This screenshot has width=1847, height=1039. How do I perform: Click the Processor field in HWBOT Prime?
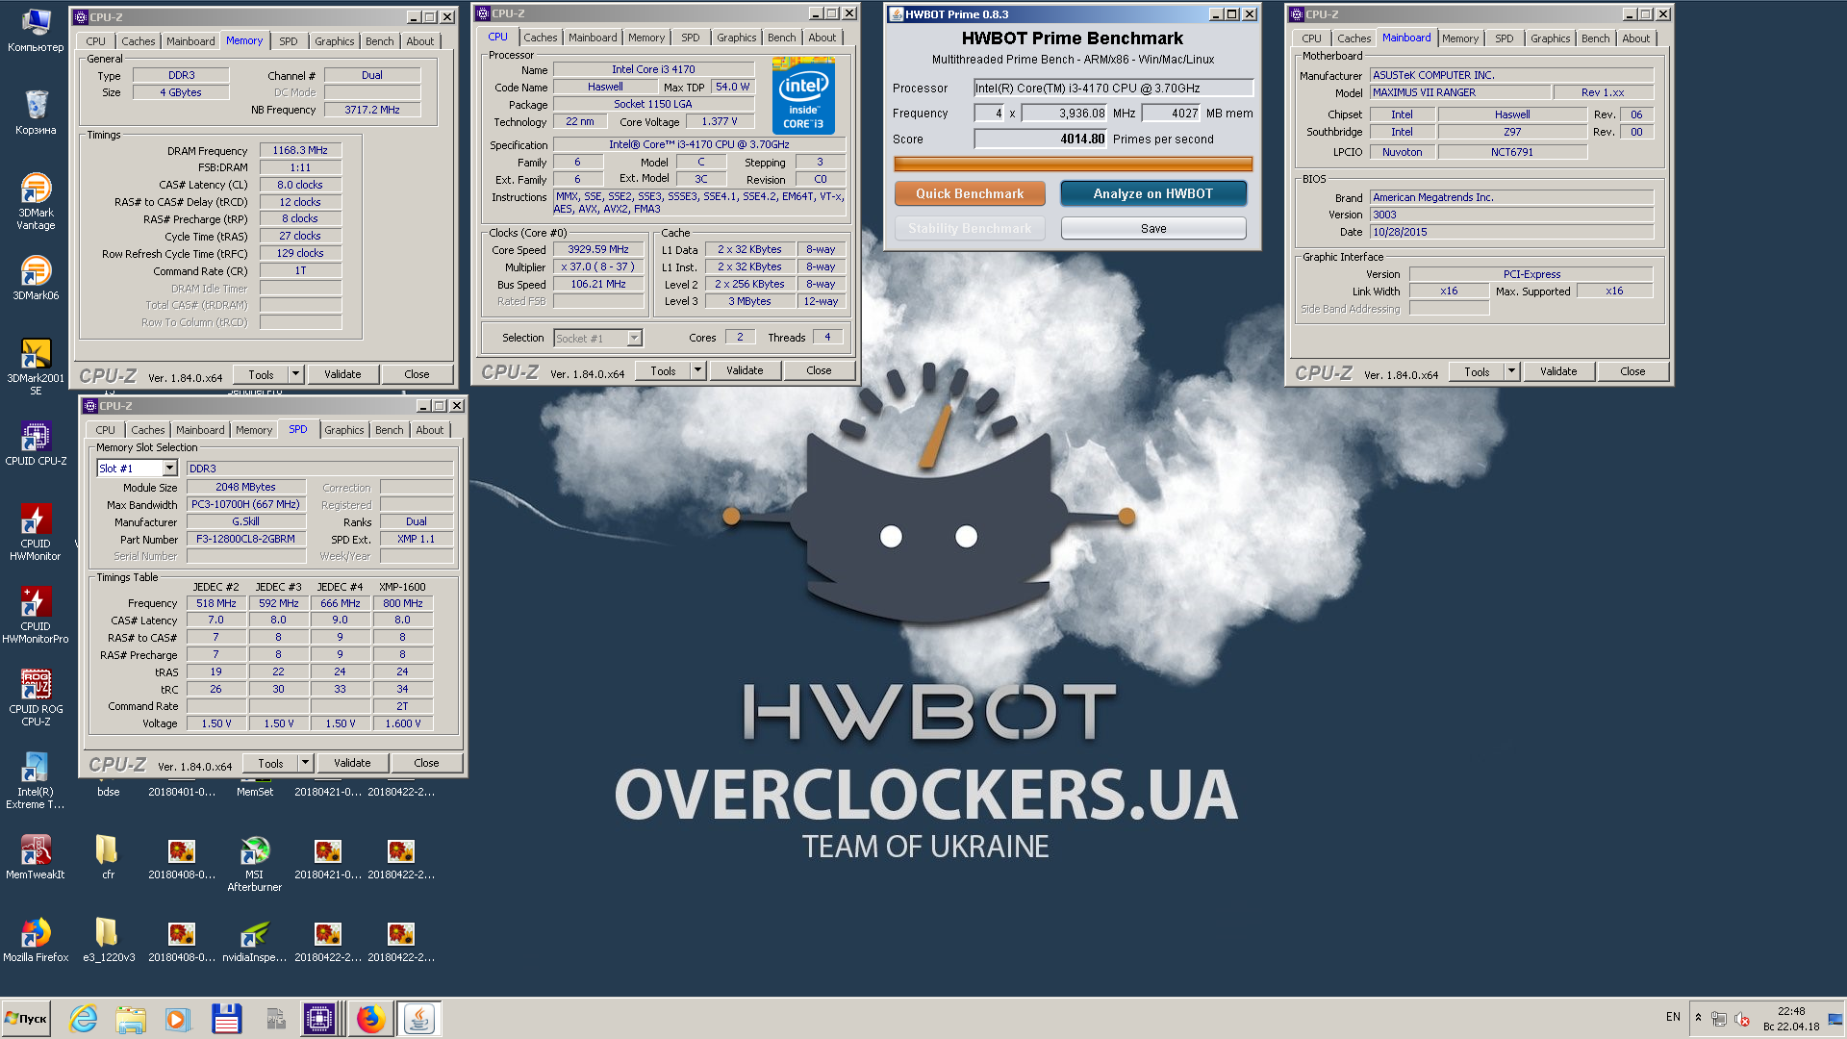pyautogui.click(x=1113, y=88)
